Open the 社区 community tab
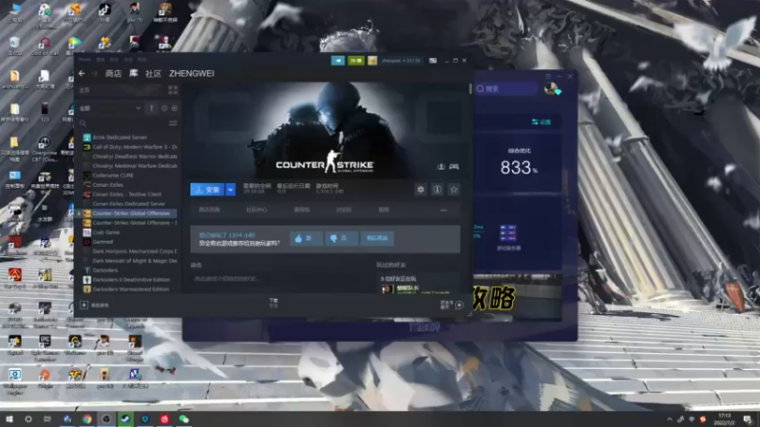The image size is (760, 427). (x=153, y=74)
